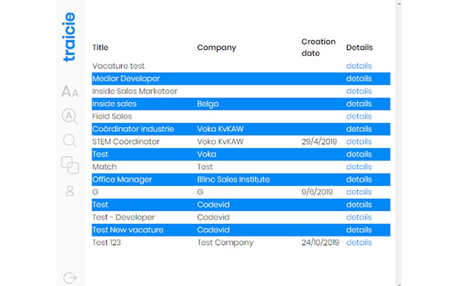Viewport: 458px width, 286px height.
Task: Open details for Vacature test
Action: [x=359, y=66]
